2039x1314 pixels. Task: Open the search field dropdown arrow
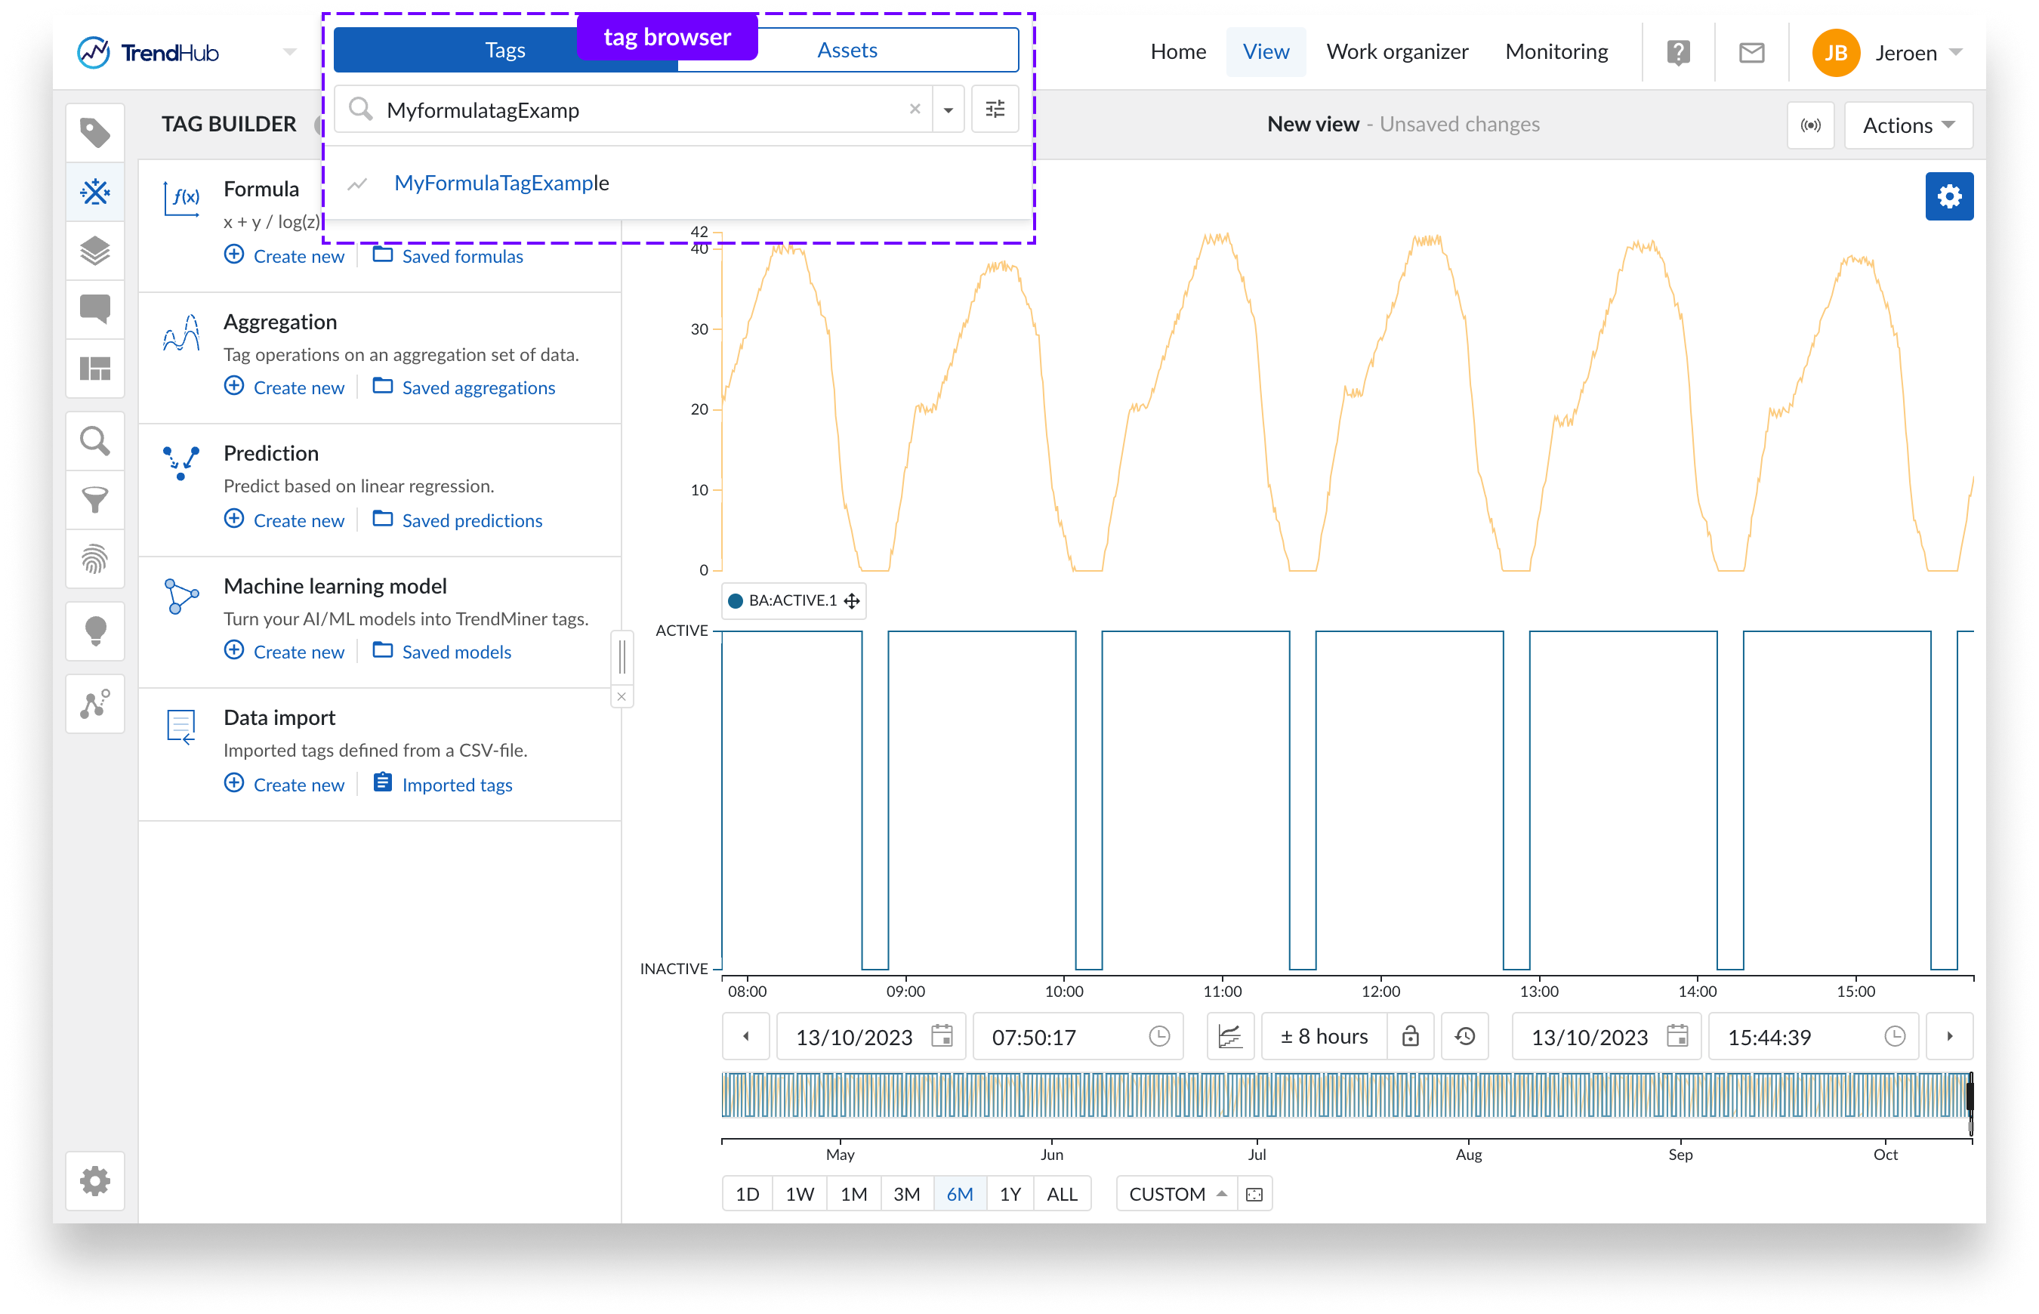point(948,110)
